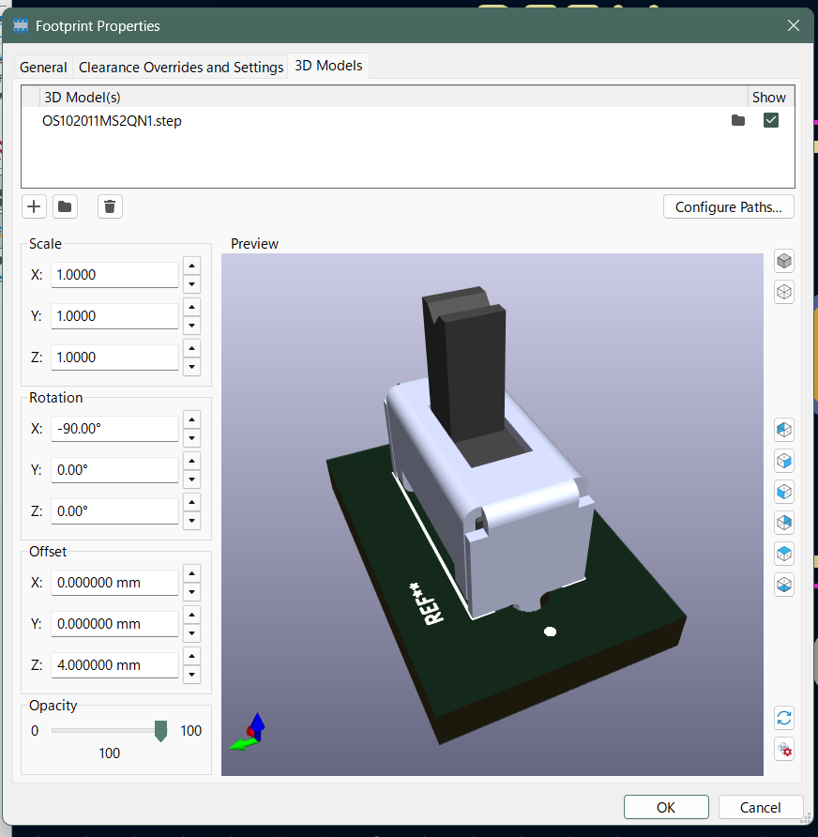Click the reload 3D model refresh icon

pyautogui.click(x=784, y=719)
